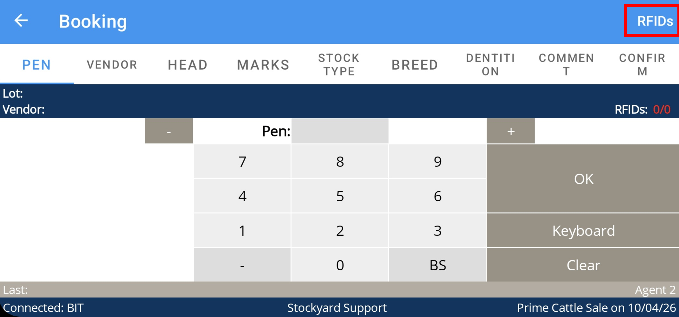The height and width of the screenshot is (317, 679).
Task: Go back using the arrow icon
Action: click(x=21, y=21)
